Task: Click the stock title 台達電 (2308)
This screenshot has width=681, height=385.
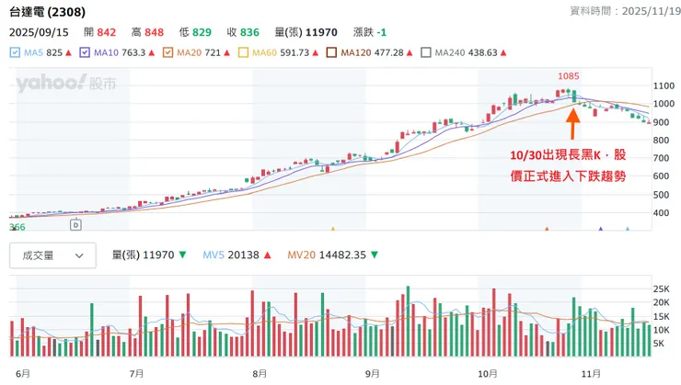Action: pyautogui.click(x=47, y=12)
